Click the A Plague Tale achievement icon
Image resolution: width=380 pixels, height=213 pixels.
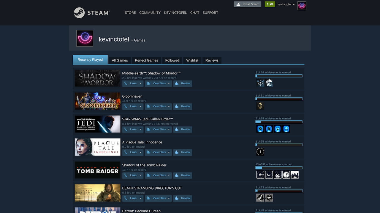(x=260, y=152)
